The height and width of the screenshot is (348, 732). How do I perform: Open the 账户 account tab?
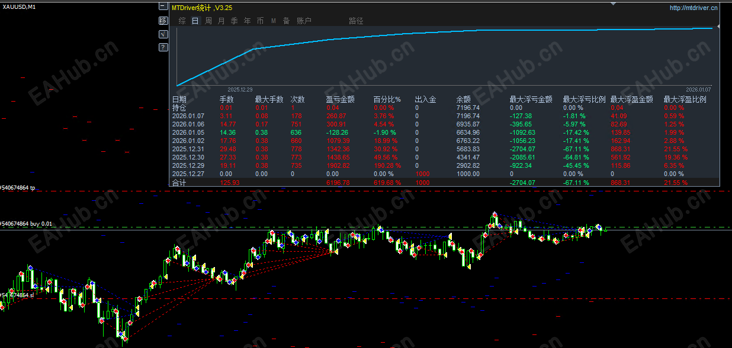coord(304,21)
